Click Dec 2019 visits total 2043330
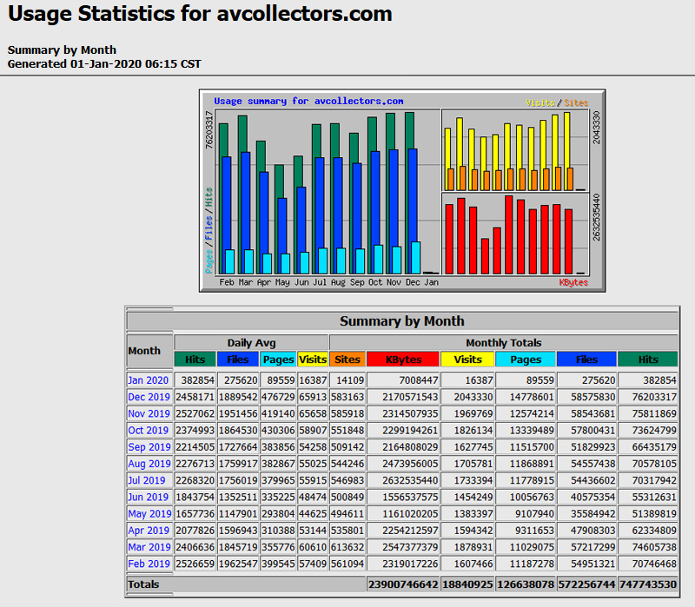 [x=473, y=397]
